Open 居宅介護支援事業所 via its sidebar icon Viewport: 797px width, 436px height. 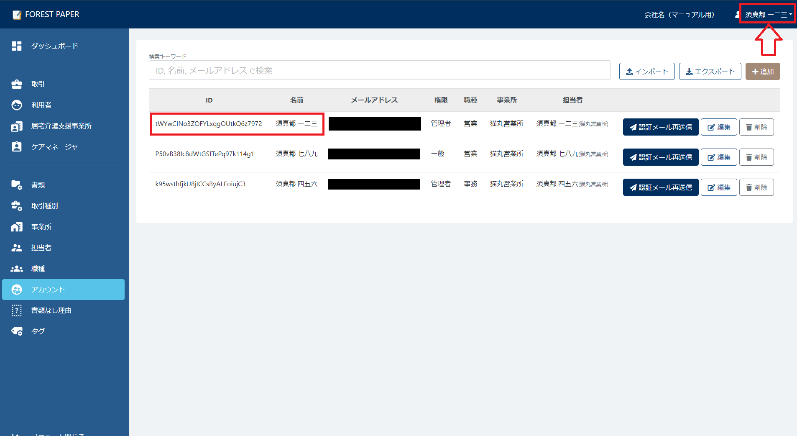tap(17, 126)
